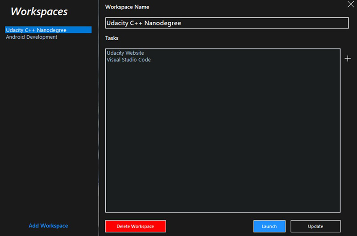The image size is (357, 236).
Task: Click blank area below the plus icon
Action: [348, 134]
